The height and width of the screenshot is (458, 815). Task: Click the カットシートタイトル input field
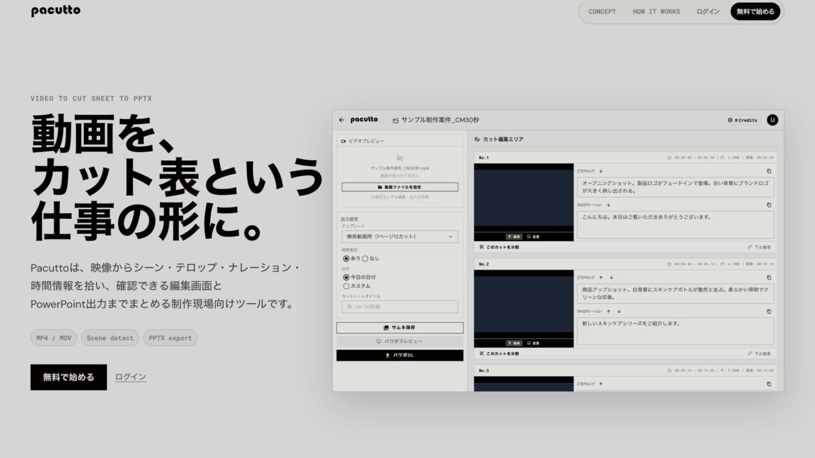coord(400,307)
